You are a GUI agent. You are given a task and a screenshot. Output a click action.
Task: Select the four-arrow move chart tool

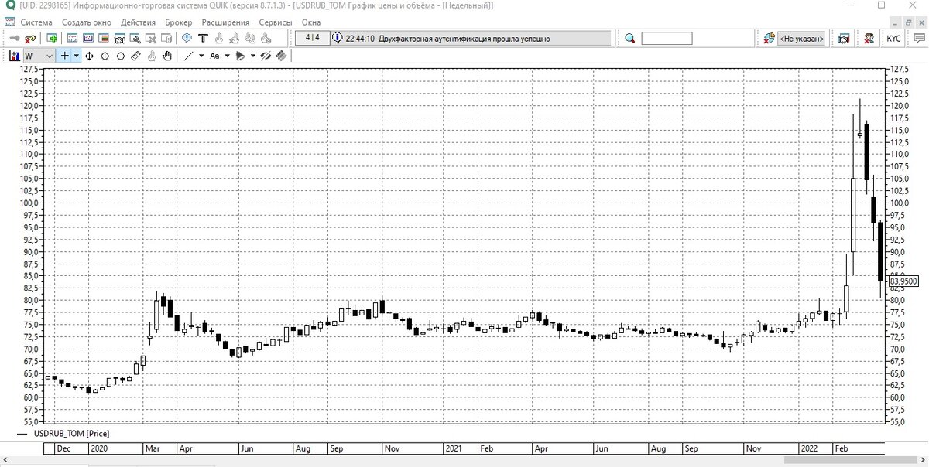click(x=89, y=56)
